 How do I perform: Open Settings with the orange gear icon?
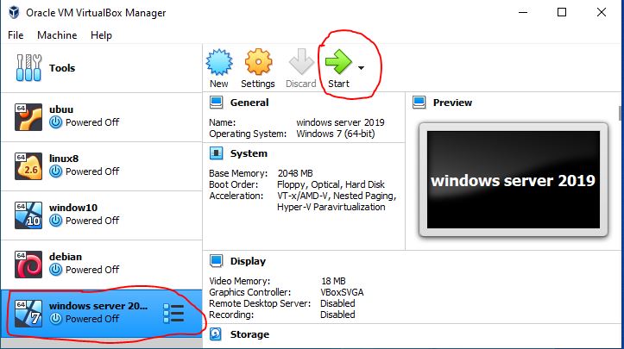point(258,62)
